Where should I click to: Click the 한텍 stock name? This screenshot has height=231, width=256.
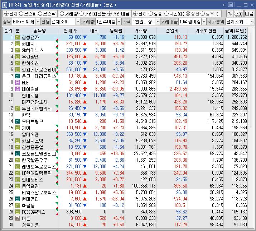click(x=26, y=115)
